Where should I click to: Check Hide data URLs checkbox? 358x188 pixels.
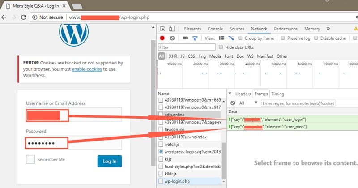(x=221, y=47)
